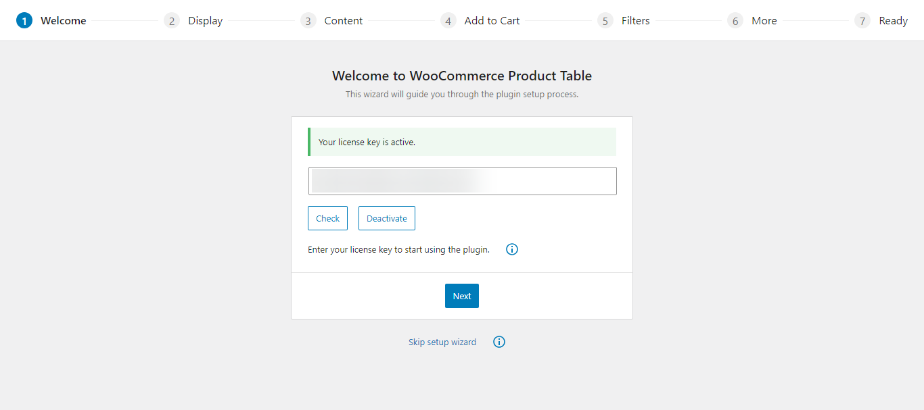
Task: Go to the Content step label
Action: [x=344, y=21]
